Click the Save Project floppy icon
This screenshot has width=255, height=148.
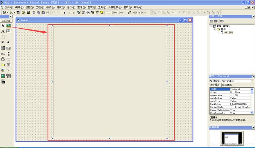pyautogui.click(x=28, y=13)
